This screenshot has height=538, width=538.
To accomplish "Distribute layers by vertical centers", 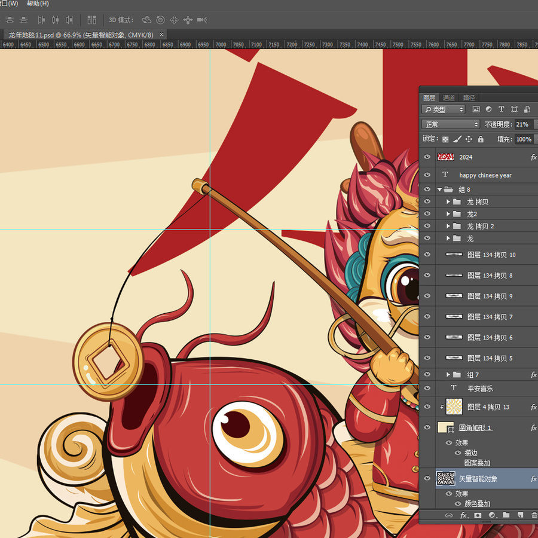I will point(10,20).
